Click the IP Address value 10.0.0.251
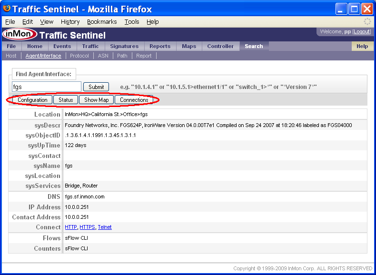 click(77, 207)
